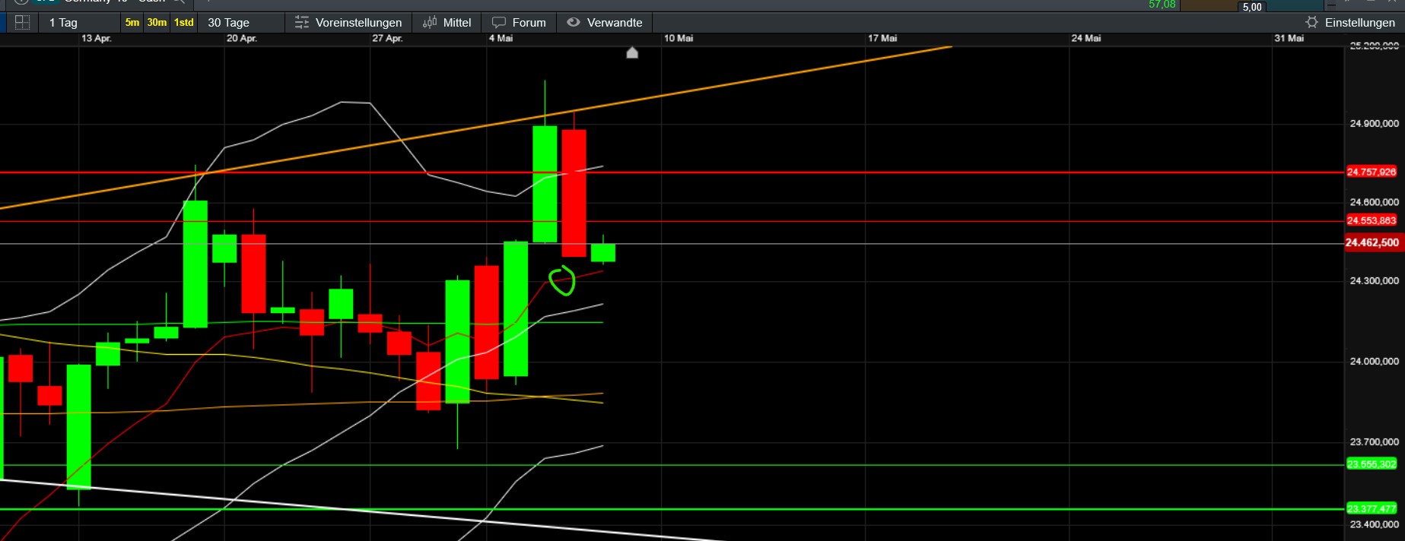Switch to the 30m timeframe
Image resolution: width=1405 pixels, height=541 pixels.
(157, 23)
